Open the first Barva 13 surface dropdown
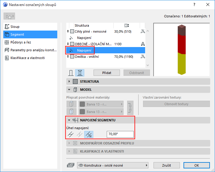The image size is (215, 172). coord(101,104)
